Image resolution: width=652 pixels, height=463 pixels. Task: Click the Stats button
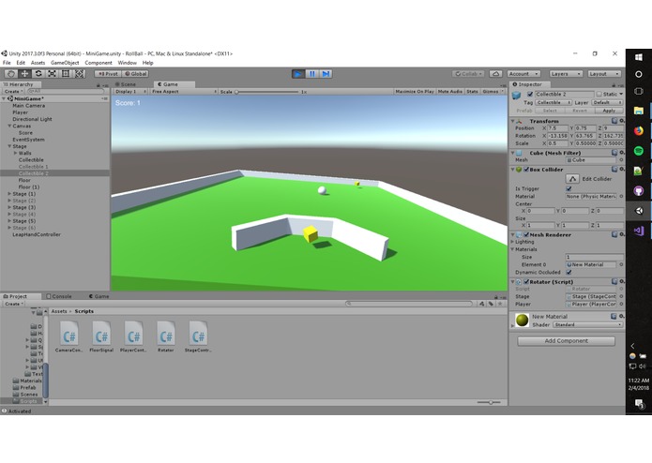[x=472, y=91]
